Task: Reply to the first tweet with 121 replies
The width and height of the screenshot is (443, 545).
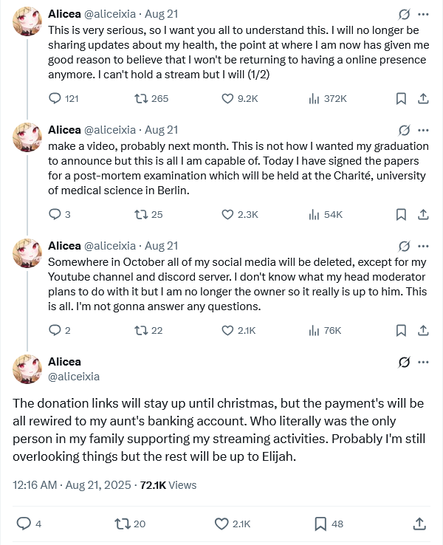Action: tap(55, 98)
